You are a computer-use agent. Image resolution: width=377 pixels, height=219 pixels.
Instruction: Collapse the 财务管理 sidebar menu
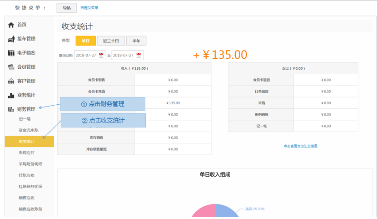(x=26, y=109)
